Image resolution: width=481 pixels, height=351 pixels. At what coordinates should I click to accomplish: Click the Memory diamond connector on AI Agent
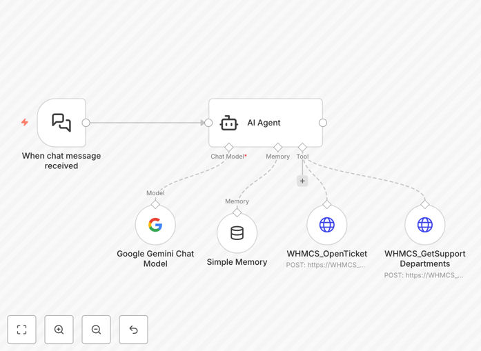pos(278,148)
